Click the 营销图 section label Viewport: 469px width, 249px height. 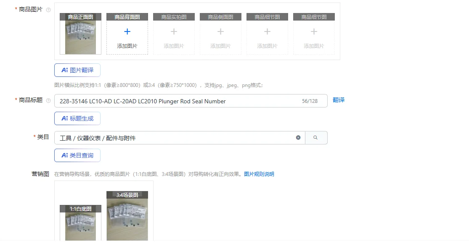pyautogui.click(x=40, y=174)
